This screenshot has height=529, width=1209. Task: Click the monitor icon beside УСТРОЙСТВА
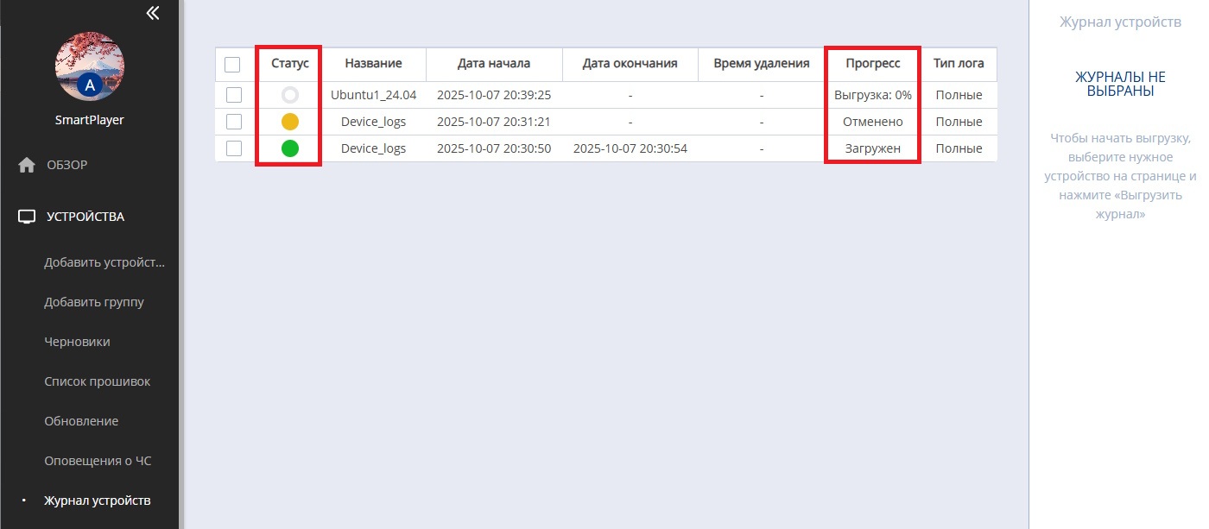click(x=27, y=217)
